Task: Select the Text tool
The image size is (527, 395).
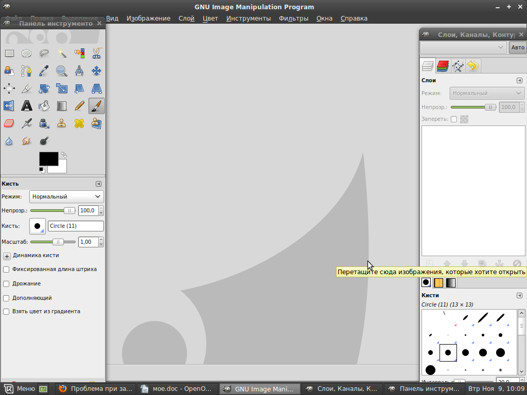Action: 27,106
